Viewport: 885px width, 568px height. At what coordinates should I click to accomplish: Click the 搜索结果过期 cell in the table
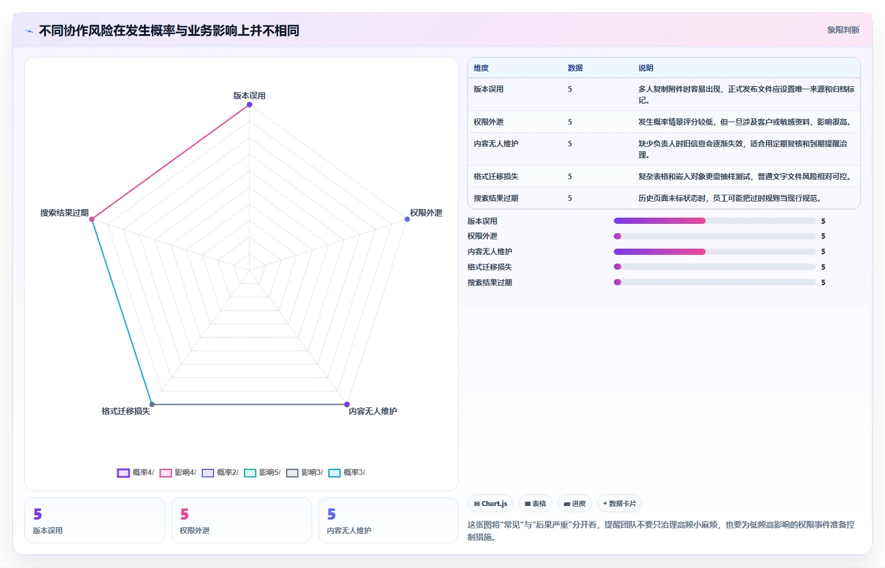click(496, 198)
